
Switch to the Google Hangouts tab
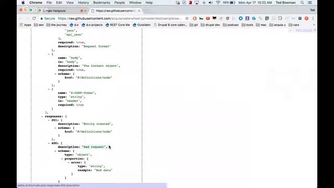coord(62,10)
